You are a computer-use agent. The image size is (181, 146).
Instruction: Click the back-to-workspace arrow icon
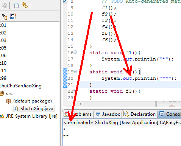coord(5,5)
